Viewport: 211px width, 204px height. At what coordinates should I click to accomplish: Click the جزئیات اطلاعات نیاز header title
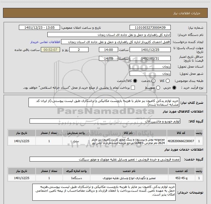coord(187,13)
